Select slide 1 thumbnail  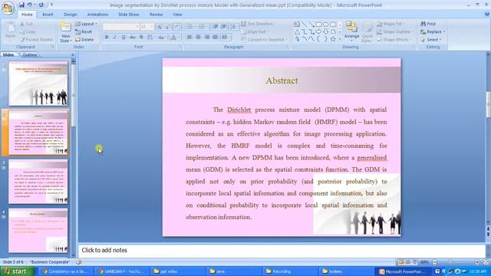click(x=38, y=84)
